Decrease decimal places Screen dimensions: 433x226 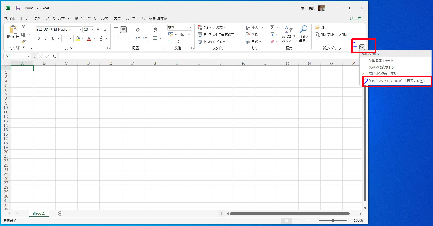[x=178, y=42]
